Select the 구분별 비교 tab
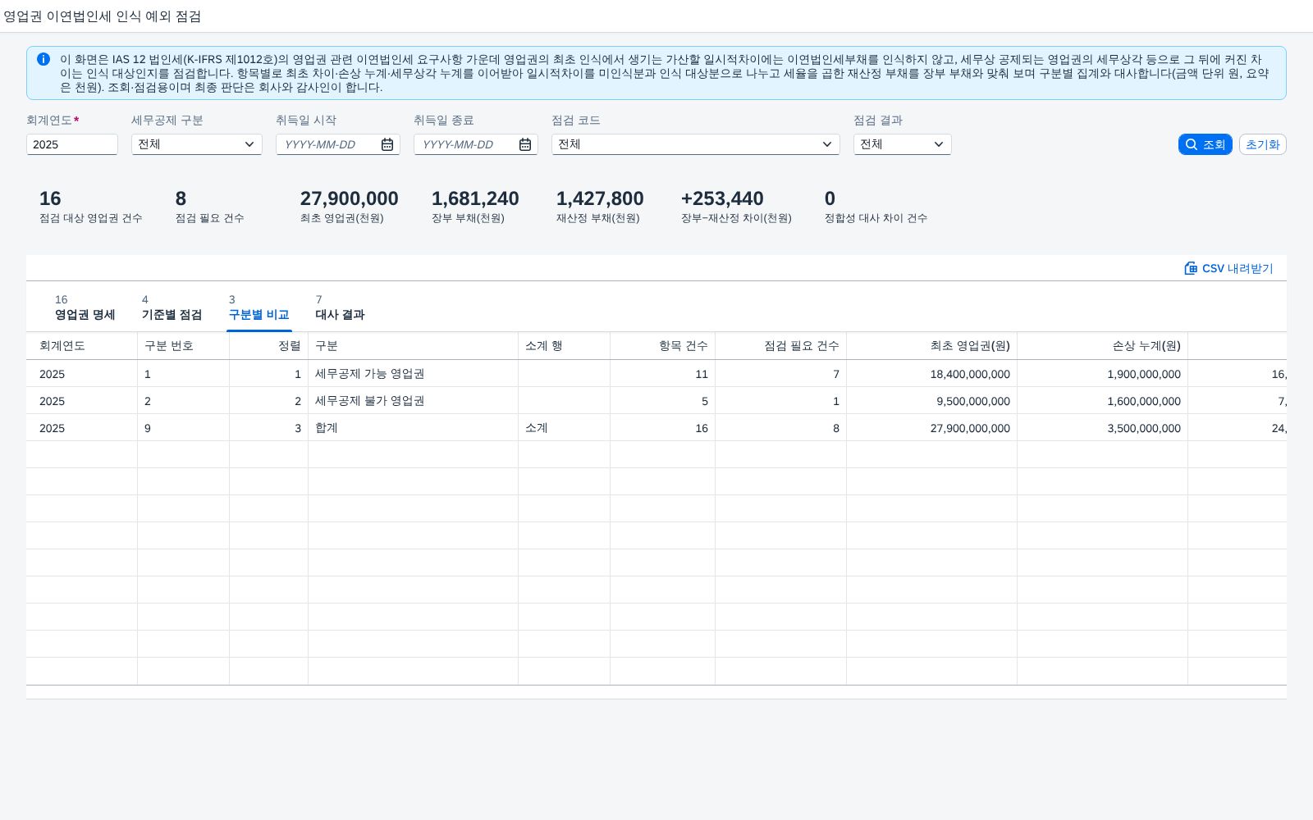This screenshot has height=820, width=1313. (x=258, y=307)
